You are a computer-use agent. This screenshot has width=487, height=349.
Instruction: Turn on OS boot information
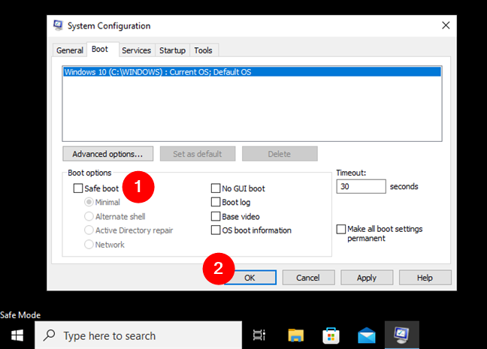pyautogui.click(x=216, y=230)
